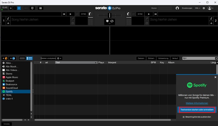Click the loop sync arrows icon in center
Screen dimensions: 218x126
pyautogui.click(x=112, y=21)
